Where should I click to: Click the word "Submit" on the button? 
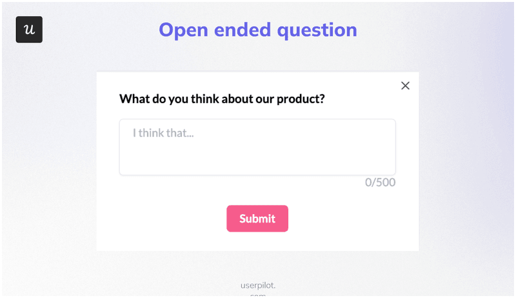(x=257, y=219)
